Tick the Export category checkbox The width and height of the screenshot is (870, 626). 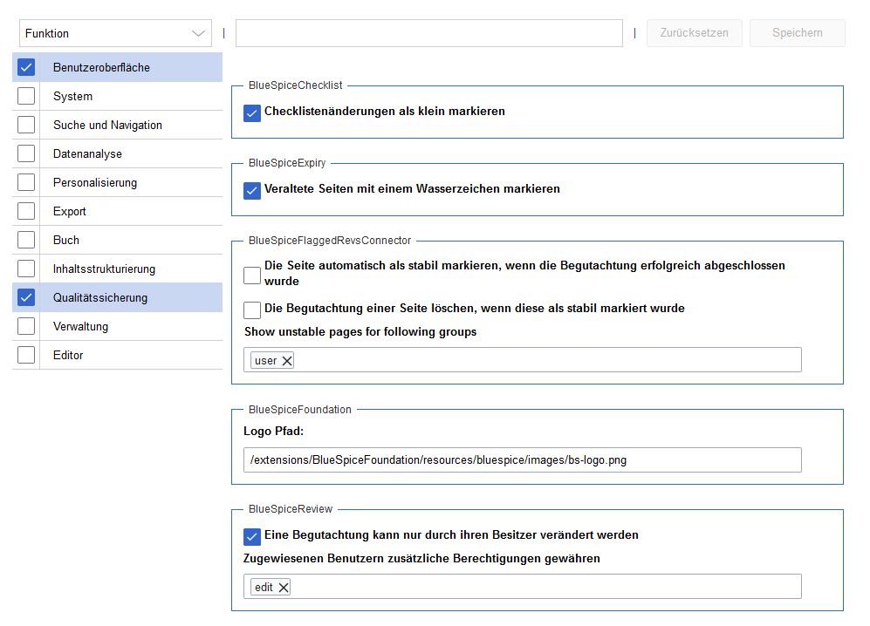(26, 211)
